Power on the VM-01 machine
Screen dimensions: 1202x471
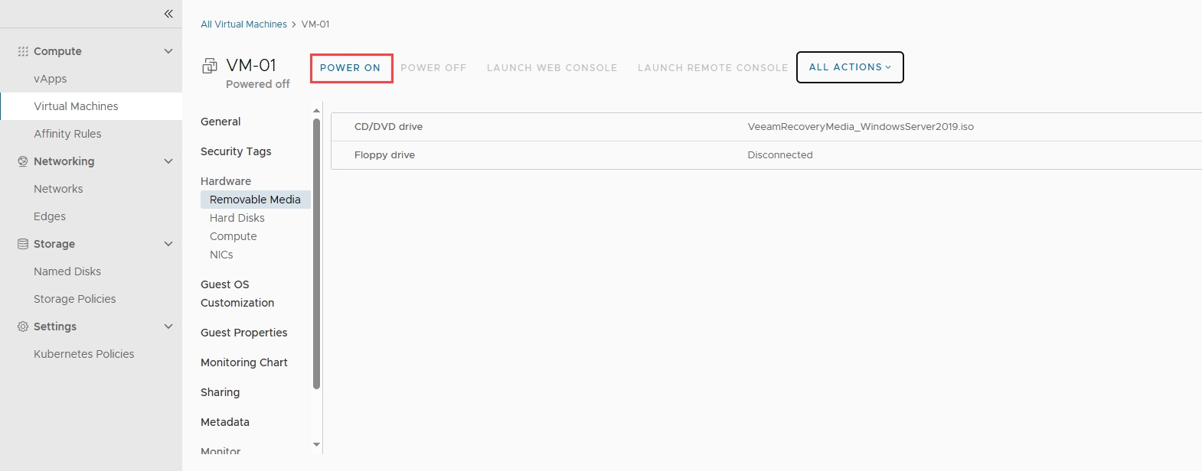pos(351,68)
